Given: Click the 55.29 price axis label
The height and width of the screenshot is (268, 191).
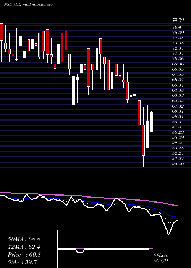Looking at the screenshot, I should click(x=178, y=137).
